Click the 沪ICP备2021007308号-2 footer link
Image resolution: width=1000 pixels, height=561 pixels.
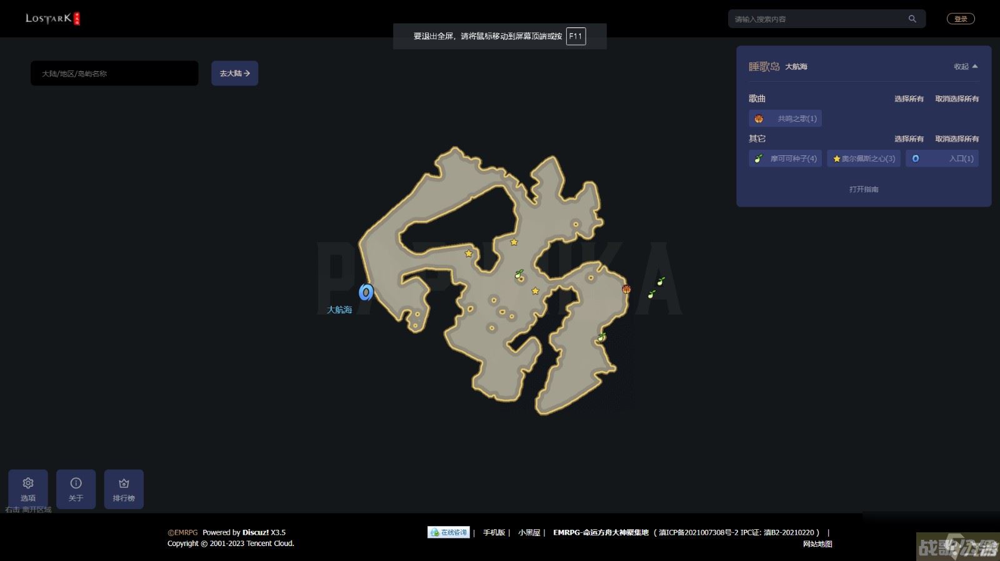(699, 532)
